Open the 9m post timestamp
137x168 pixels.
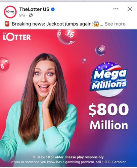coord(22,15)
